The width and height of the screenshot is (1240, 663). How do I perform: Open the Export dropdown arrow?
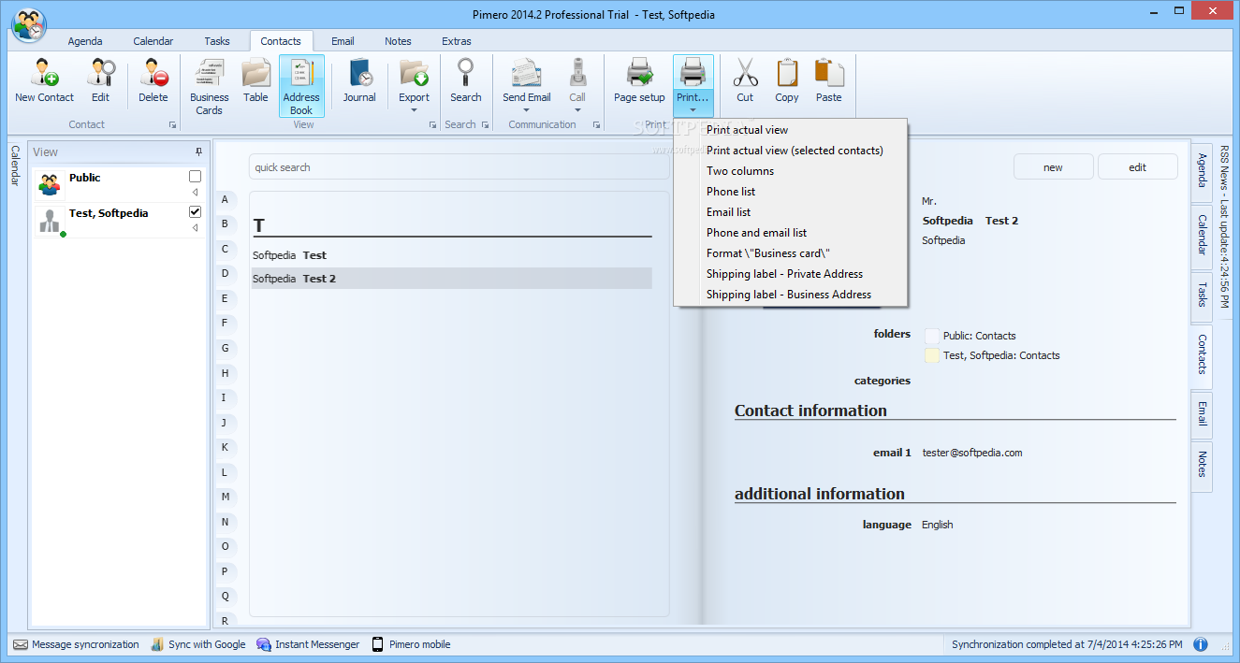click(414, 110)
